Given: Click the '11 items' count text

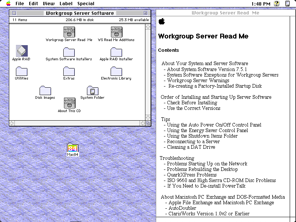Looking at the screenshot, I should point(20,20).
